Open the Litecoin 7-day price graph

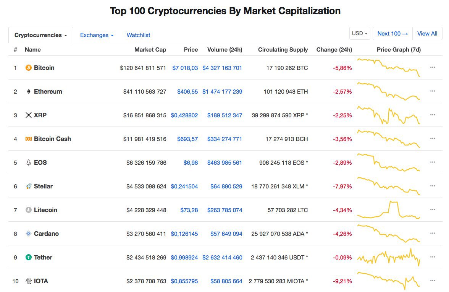(389, 210)
